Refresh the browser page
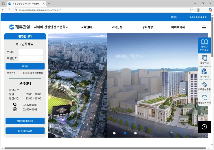Image resolution: width=214 pixels, height=150 pixels. pyautogui.click(x=9, y=10)
